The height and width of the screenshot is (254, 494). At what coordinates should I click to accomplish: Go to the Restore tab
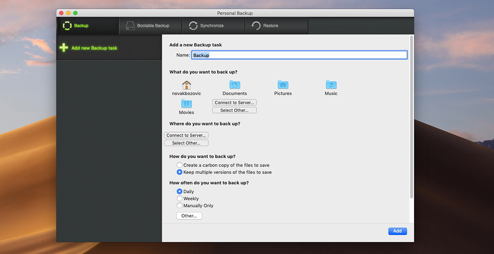coord(277,26)
